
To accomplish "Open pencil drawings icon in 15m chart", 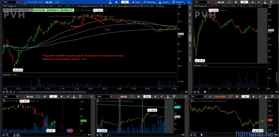I will (x=162, y=96).
